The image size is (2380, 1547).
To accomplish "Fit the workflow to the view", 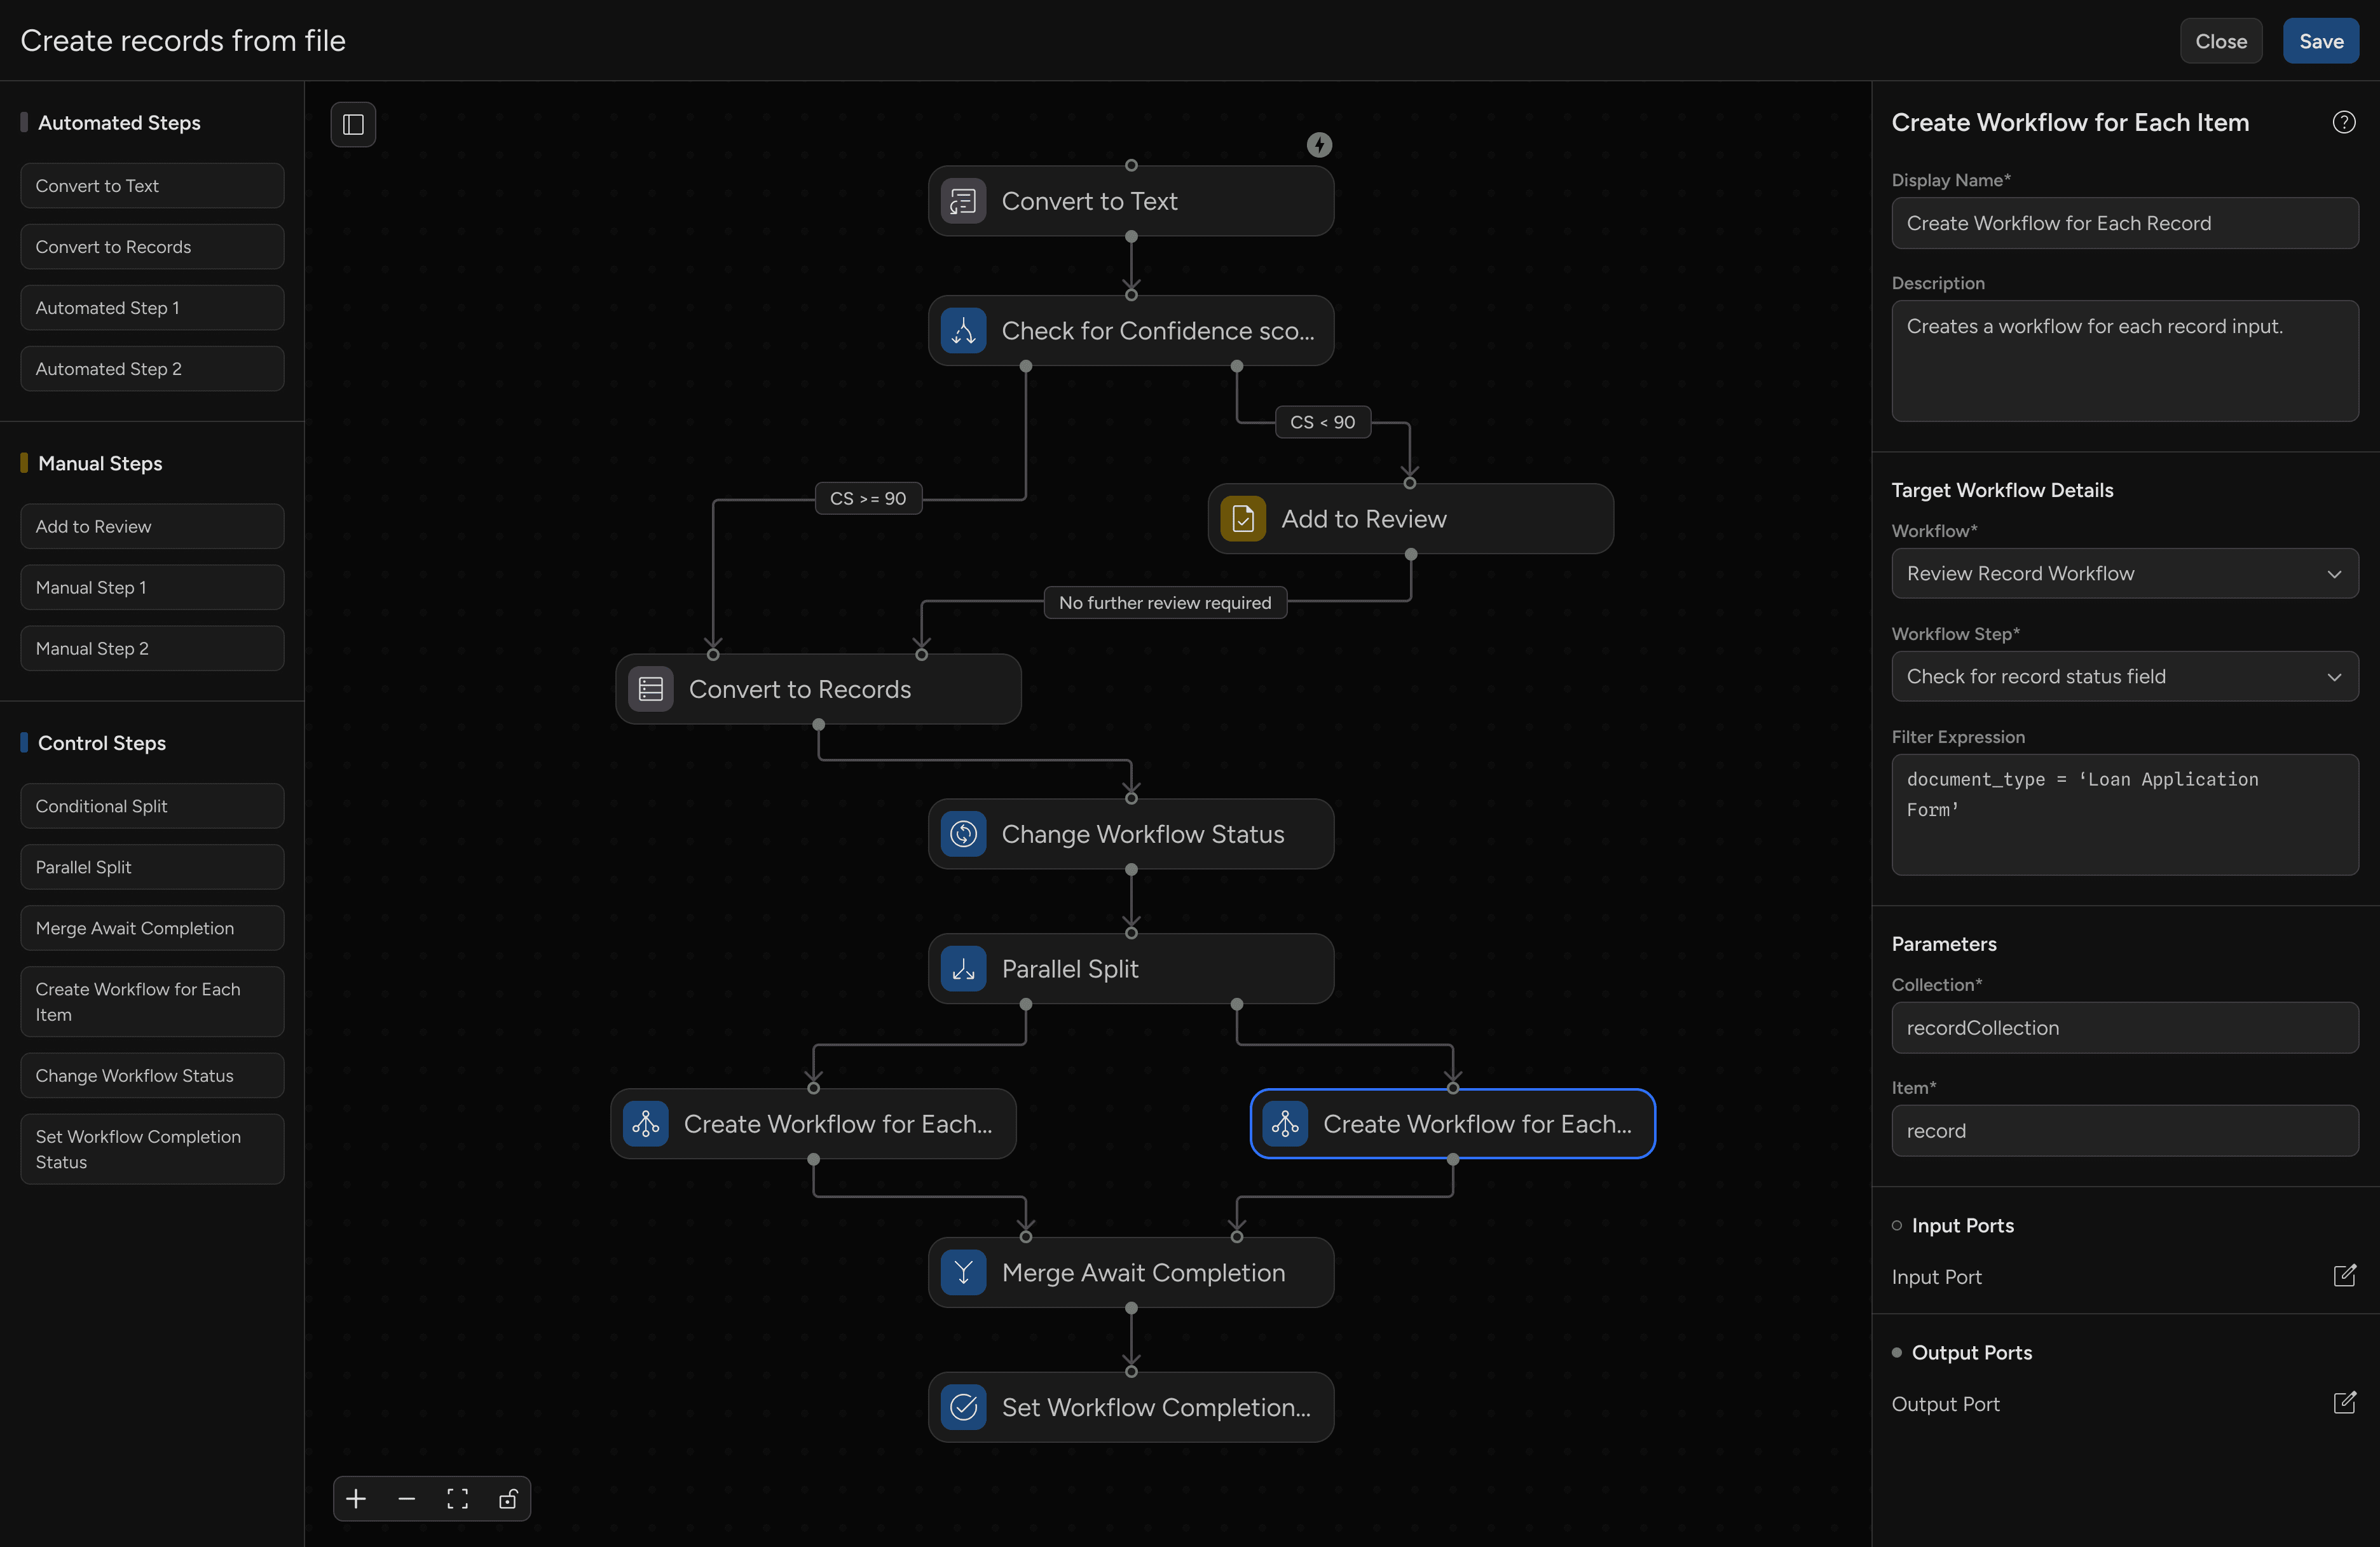I will 457,1498.
